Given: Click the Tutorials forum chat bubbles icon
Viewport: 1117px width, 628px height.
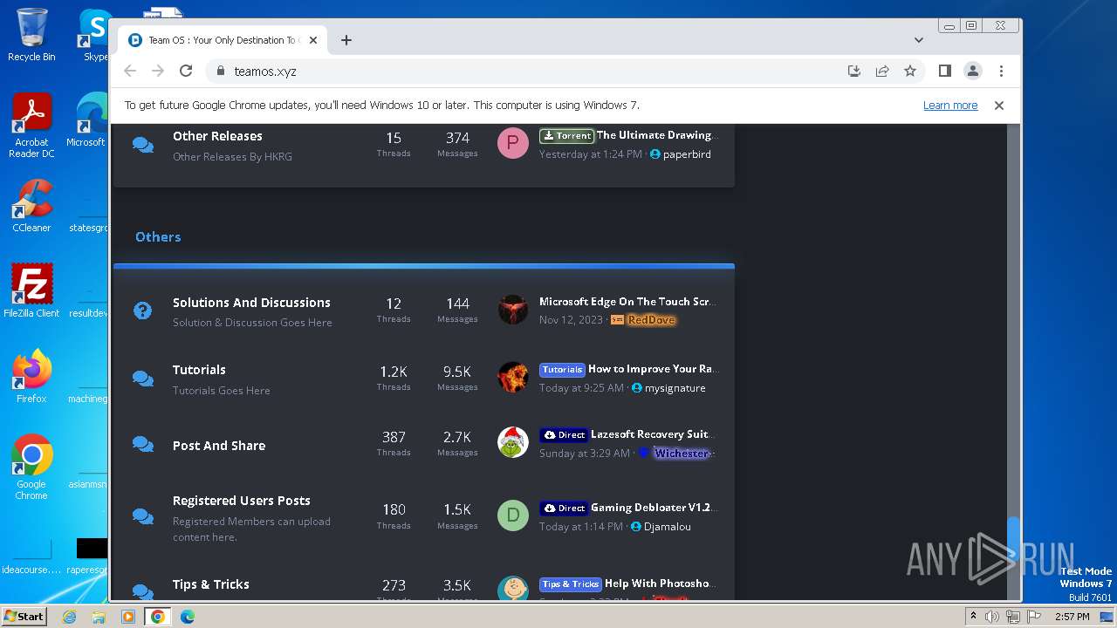Looking at the screenshot, I should [x=143, y=379].
